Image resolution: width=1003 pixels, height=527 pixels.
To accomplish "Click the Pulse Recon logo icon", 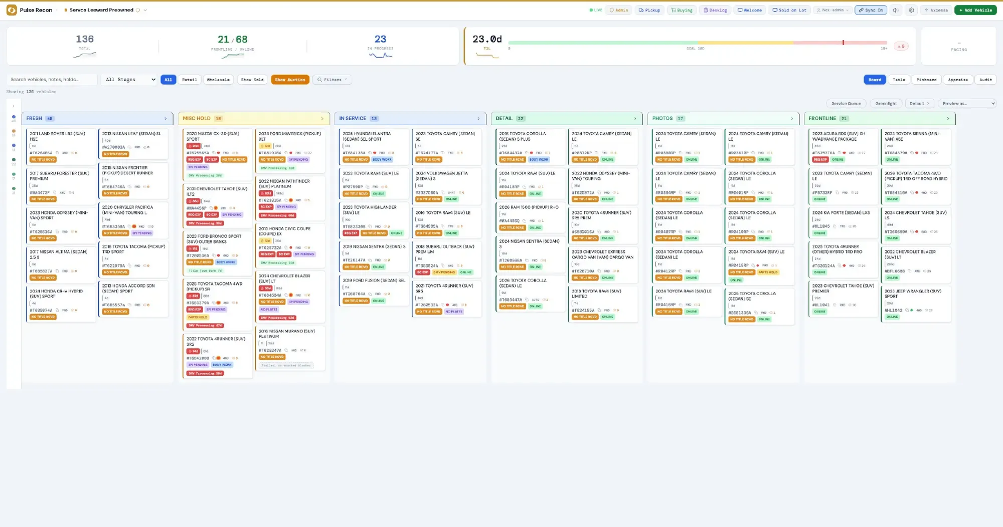I will click(x=12, y=10).
